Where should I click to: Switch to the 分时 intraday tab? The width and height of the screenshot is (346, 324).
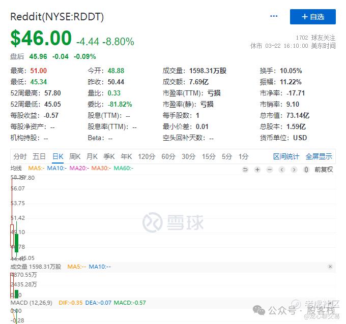(x=20, y=156)
